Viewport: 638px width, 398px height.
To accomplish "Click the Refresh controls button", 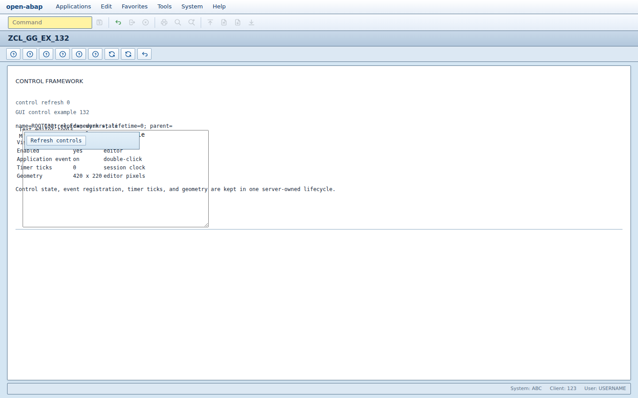I will pyautogui.click(x=56, y=141).
